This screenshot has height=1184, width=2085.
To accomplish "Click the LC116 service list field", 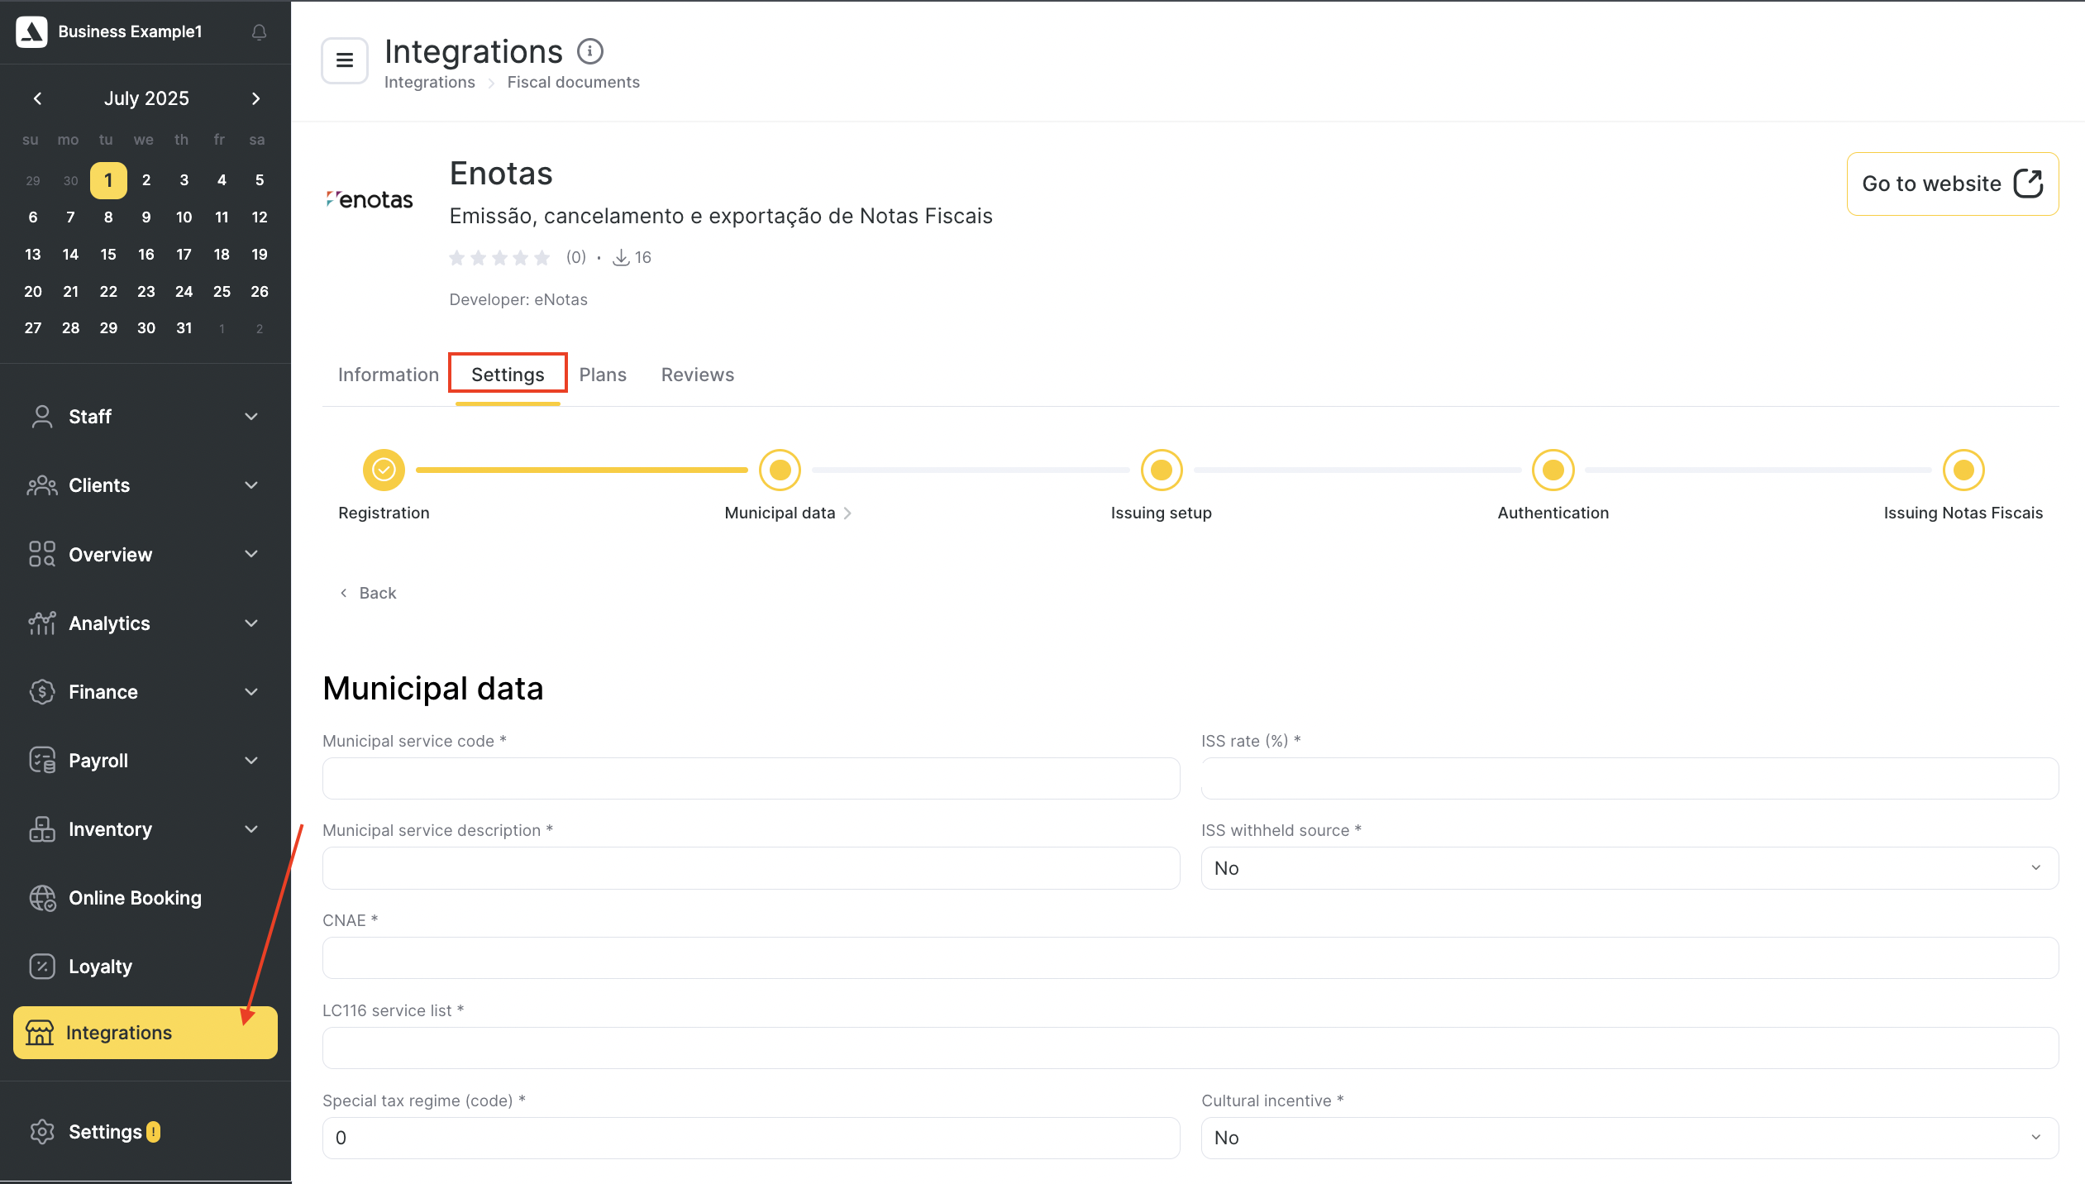I will coord(1190,1048).
